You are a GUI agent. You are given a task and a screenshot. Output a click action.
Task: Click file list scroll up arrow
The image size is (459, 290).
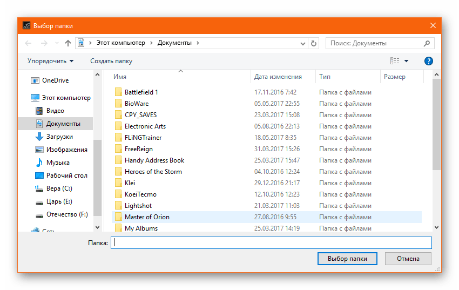(x=436, y=75)
